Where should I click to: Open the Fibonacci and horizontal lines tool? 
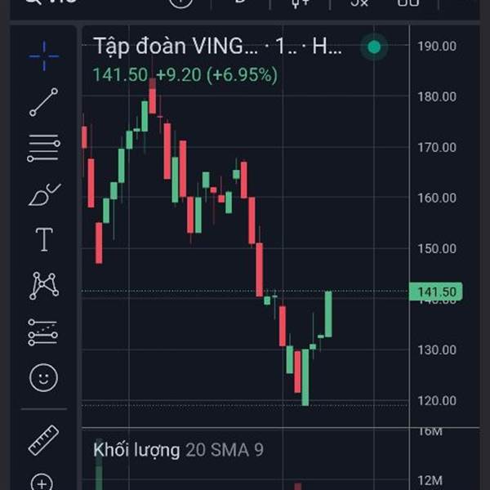(x=43, y=149)
